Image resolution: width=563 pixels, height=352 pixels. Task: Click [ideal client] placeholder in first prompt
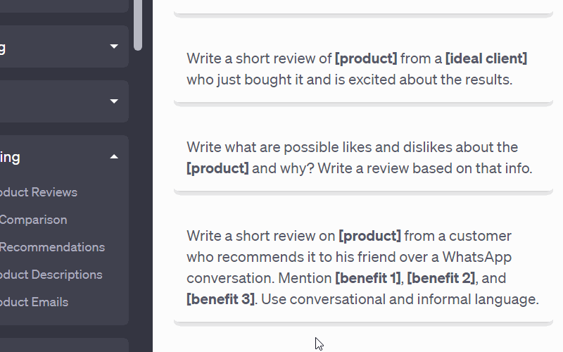coord(486,58)
